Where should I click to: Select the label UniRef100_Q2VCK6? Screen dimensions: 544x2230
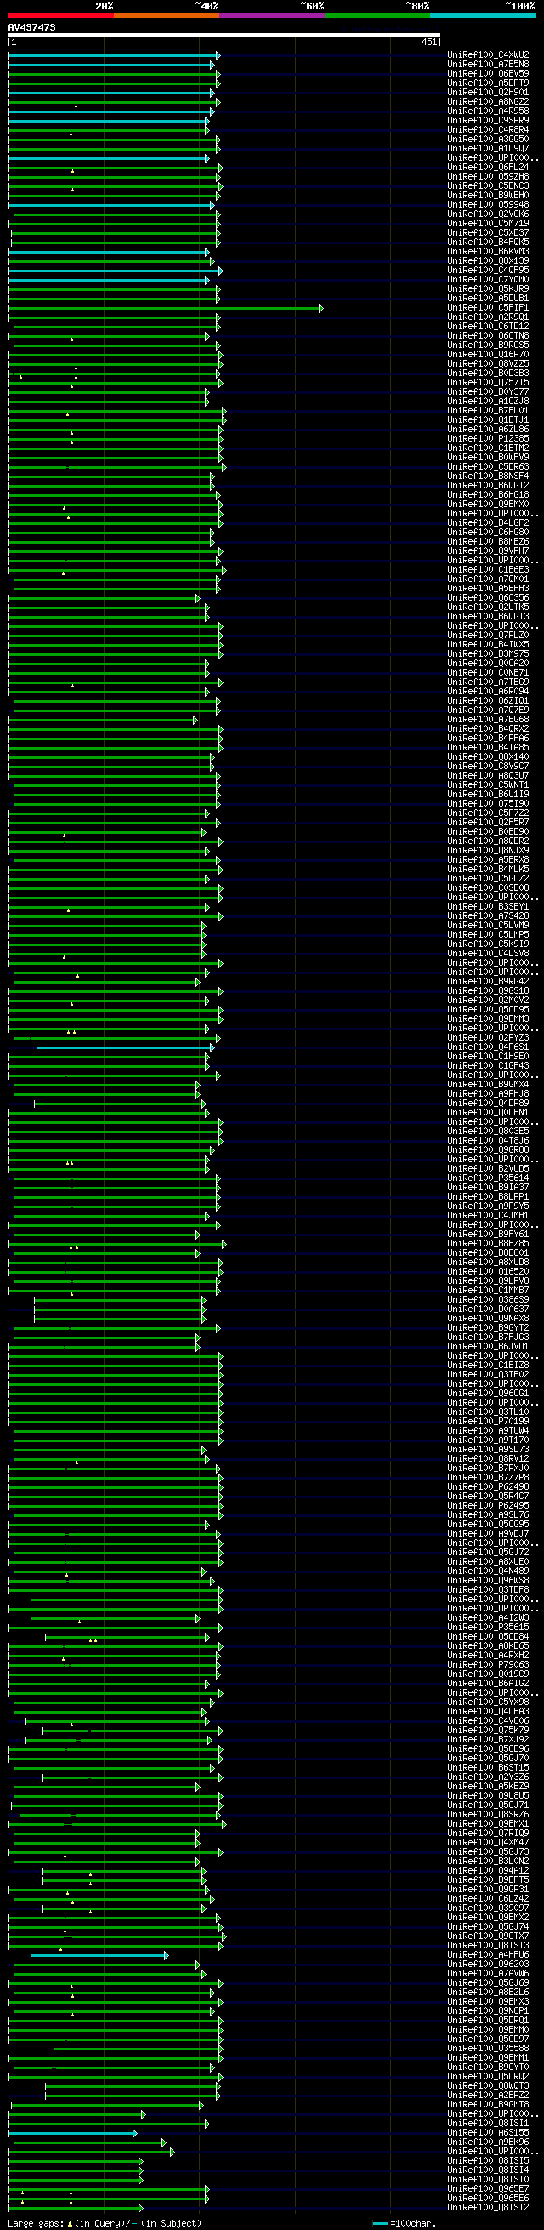point(489,214)
